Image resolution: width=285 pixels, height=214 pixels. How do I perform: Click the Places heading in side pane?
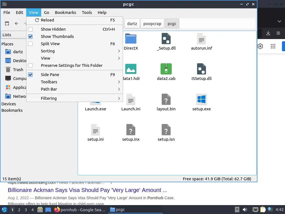(7, 44)
